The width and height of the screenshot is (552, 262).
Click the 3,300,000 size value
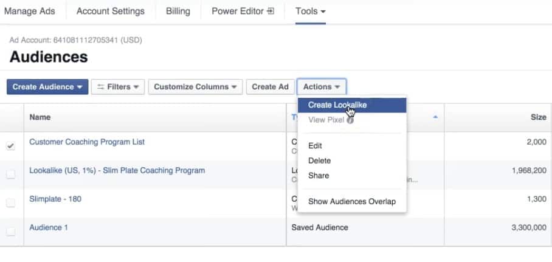[x=529, y=227]
